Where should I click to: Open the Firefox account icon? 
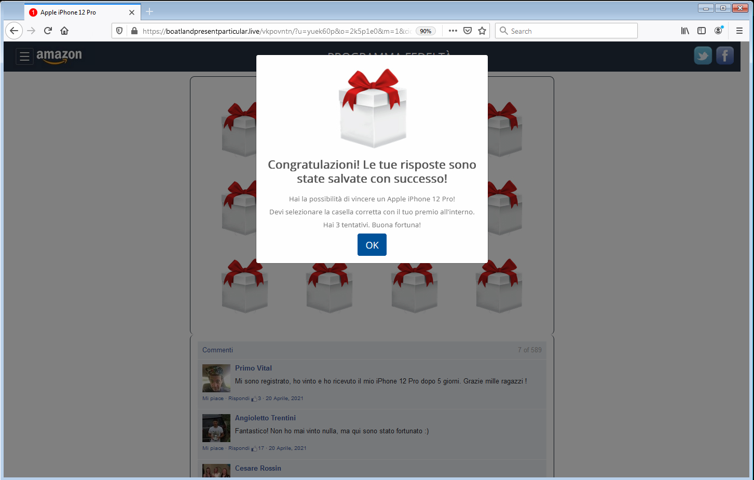(x=718, y=31)
